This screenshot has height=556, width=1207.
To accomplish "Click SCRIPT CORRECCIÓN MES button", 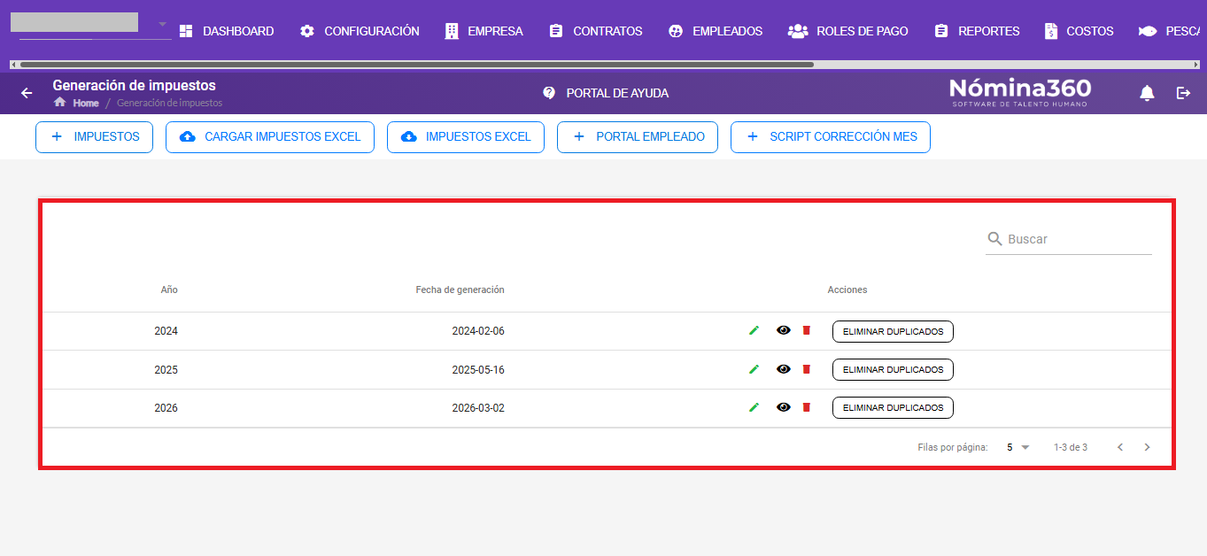I will tap(831, 137).
